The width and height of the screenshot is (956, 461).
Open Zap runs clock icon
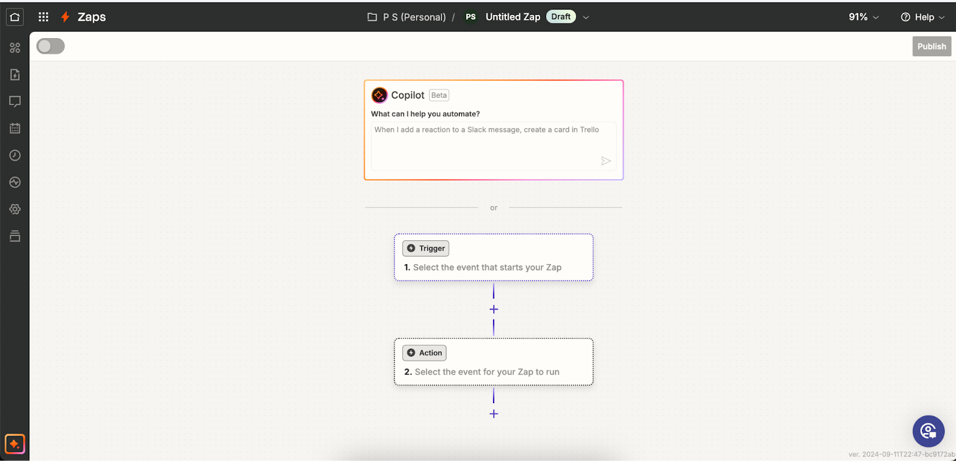tap(15, 155)
